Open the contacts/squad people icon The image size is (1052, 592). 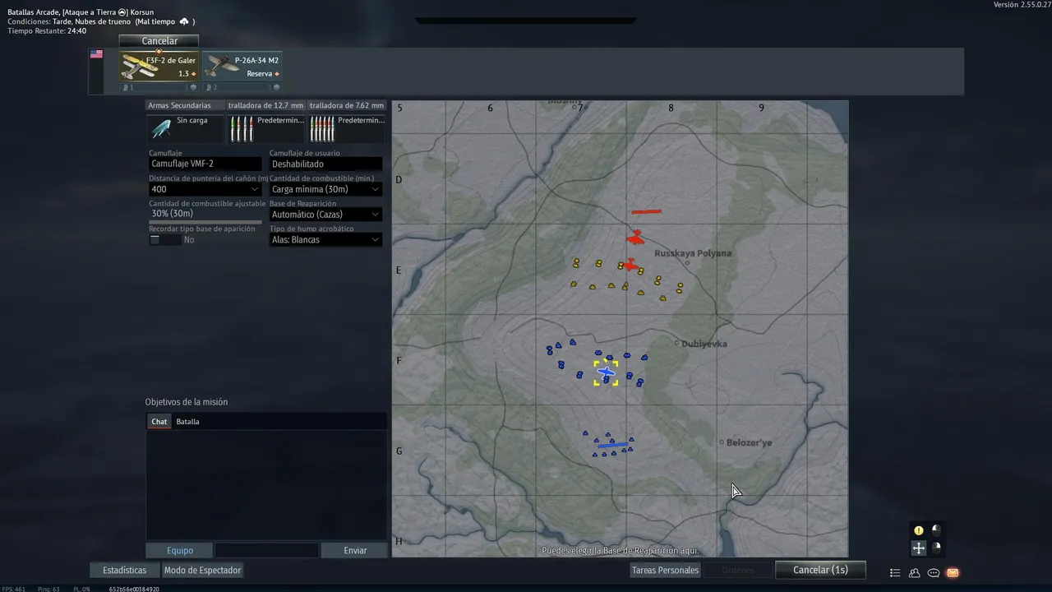click(914, 573)
